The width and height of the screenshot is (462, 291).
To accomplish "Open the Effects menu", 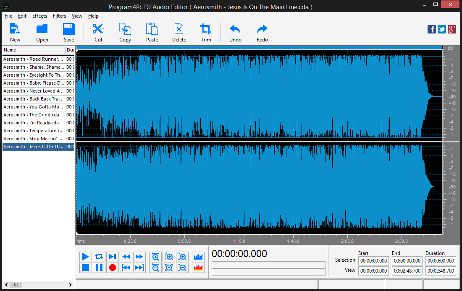I will point(39,16).
